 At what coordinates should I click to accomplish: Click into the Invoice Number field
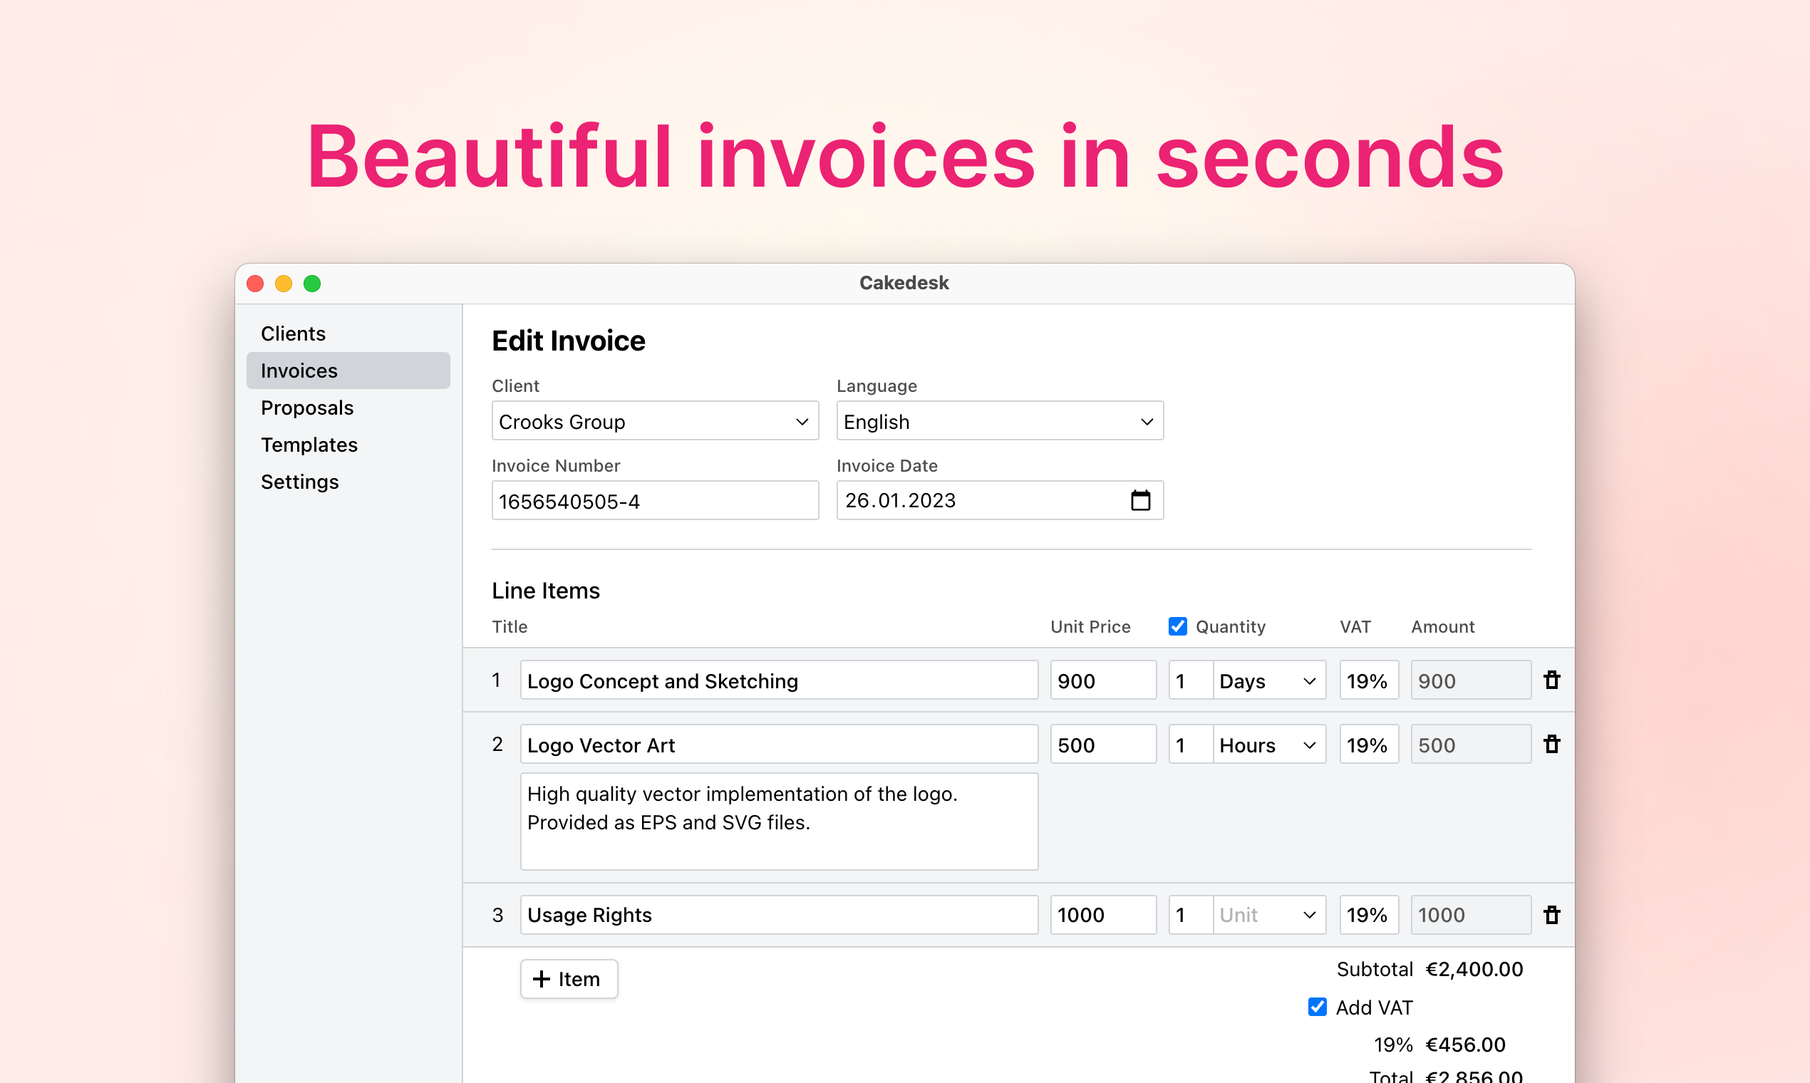655,502
